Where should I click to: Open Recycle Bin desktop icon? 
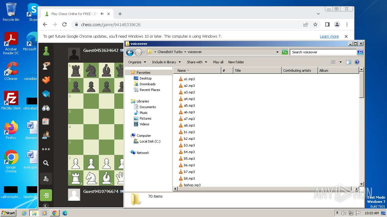click(x=11, y=12)
